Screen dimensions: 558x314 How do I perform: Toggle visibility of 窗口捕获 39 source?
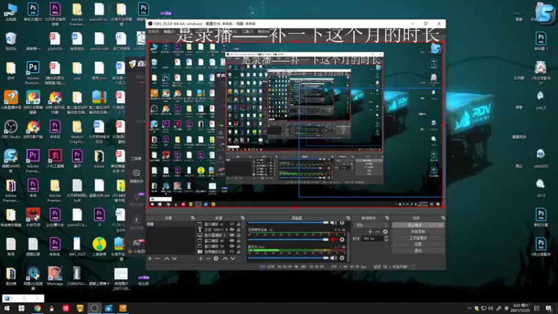[232, 246]
